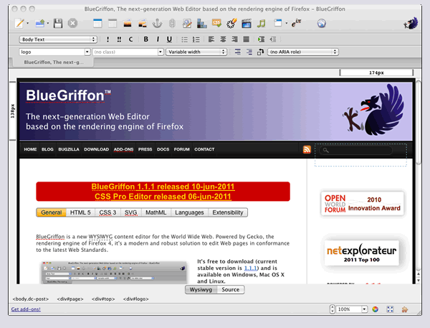The width and height of the screenshot is (430, 328).
Task: Preview page in browser with globe icon
Action: [321, 24]
